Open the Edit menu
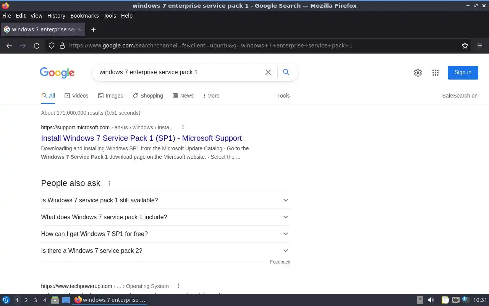The height and width of the screenshot is (306, 489). 21,16
